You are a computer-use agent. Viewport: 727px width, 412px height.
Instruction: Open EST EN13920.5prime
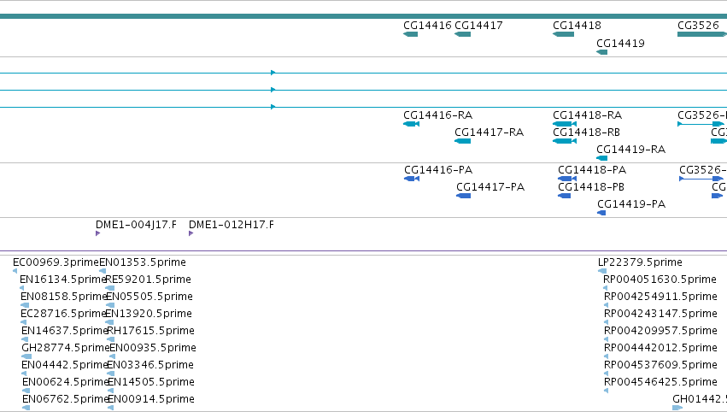tap(149, 314)
